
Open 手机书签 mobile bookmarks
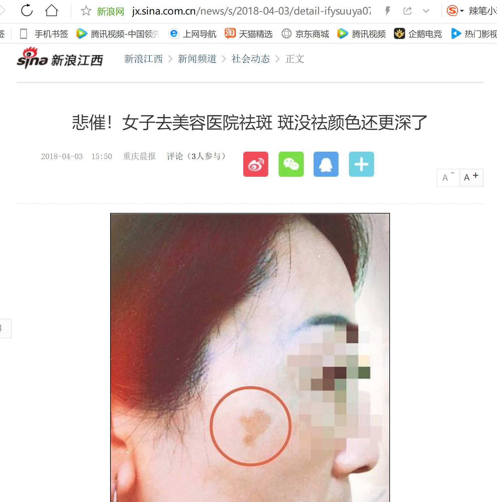(x=44, y=34)
